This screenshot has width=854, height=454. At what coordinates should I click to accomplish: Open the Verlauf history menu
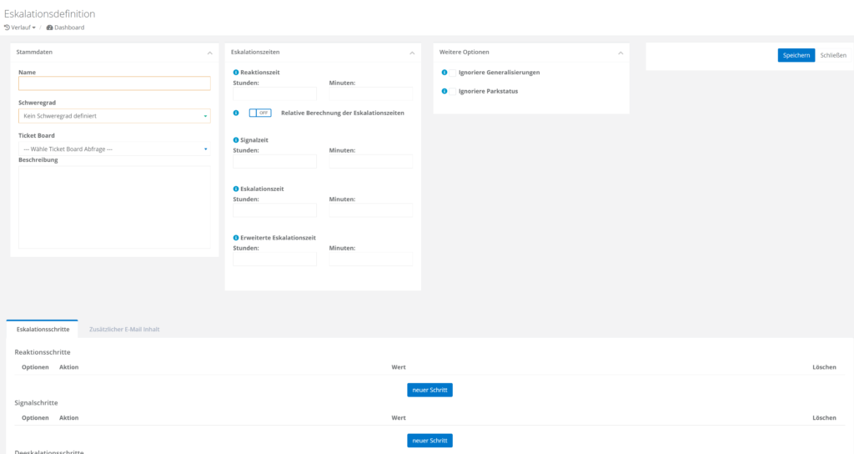click(20, 28)
